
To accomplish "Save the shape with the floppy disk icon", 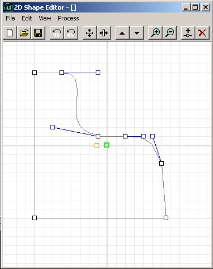I will click(x=38, y=33).
